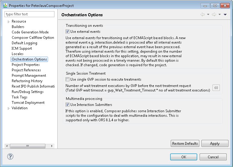Image resolution: width=233 pixels, height=167 pixels.
Task: Click the Help question mark icon
Action: [10, 156]
